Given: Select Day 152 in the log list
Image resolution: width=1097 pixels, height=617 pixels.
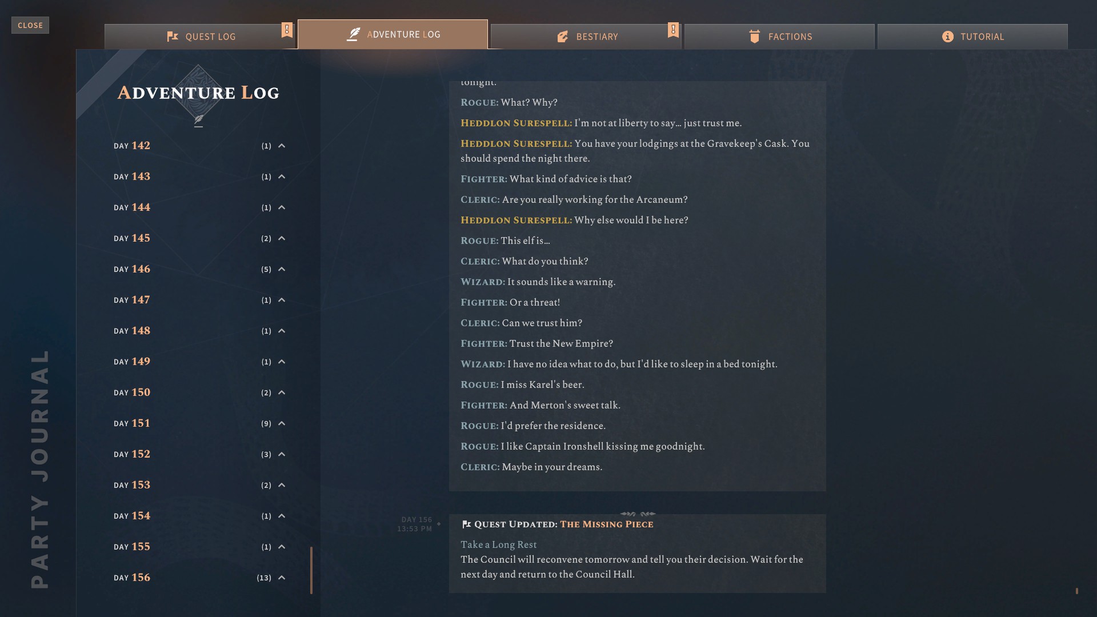Looking at the screenshot, I should 199,454.
